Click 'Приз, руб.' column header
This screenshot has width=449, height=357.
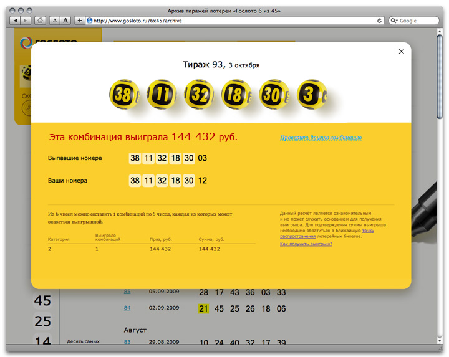pyautogui.click(x=161, y=239)
